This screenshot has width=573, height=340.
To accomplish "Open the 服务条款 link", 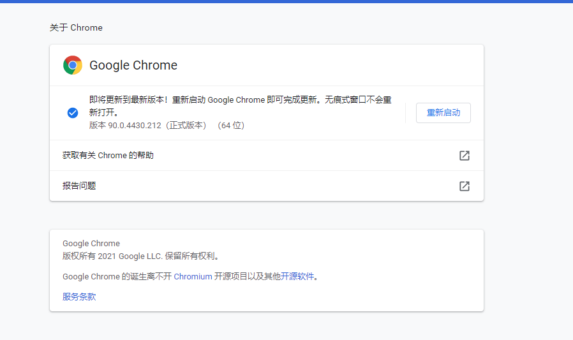I will [x=79, y=297].
